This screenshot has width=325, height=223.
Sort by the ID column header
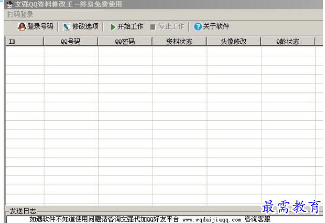point(24,41)
